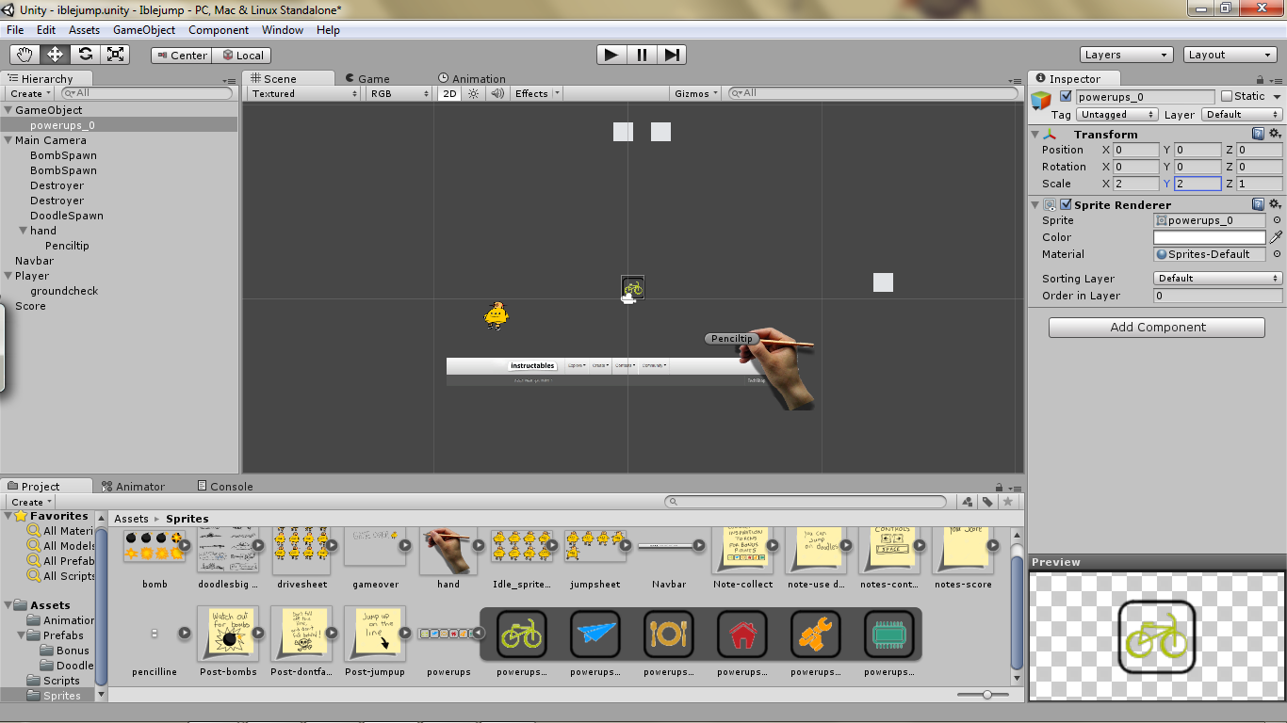The image size is (1287, 723).
Task: Open the Sprite Renderer help icon
Action: pos(1258,204)
